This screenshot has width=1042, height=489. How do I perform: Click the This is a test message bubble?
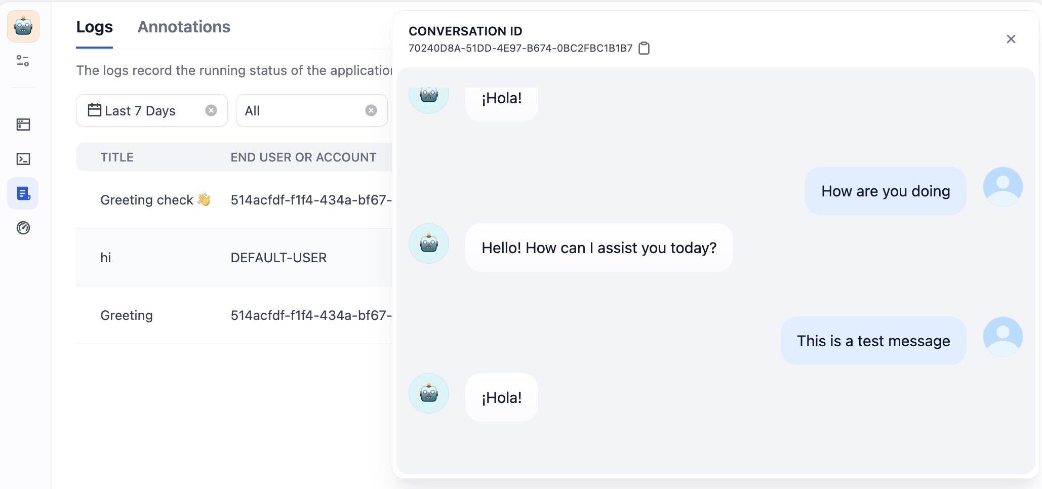coord(873,341)
